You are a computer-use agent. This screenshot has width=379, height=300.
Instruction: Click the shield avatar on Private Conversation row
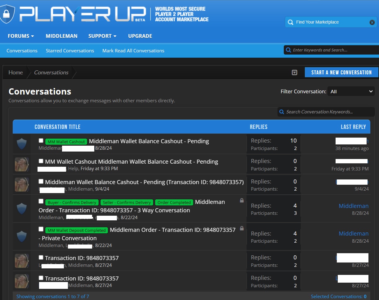tap(22, 236)
